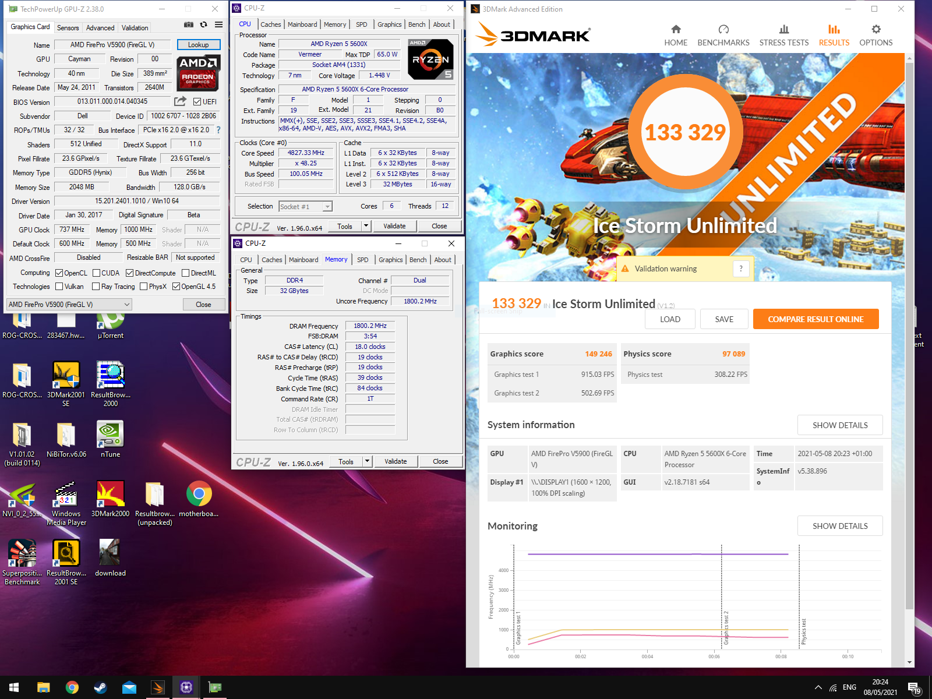This screenshot has height=699, width=932.
Task: Open NiBiTor.v6.06 desktop folder
Action: click(x=66, y=440)
